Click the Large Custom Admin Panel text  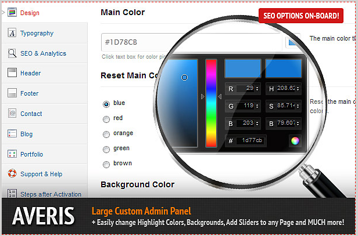coord(142,211)
